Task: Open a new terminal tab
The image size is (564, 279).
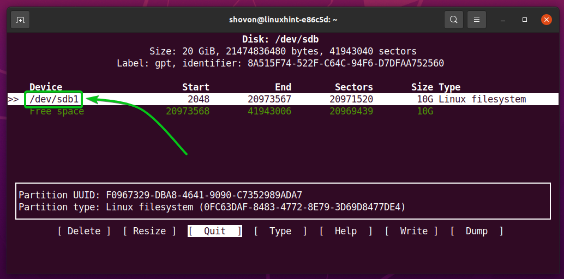Action: 20,20
